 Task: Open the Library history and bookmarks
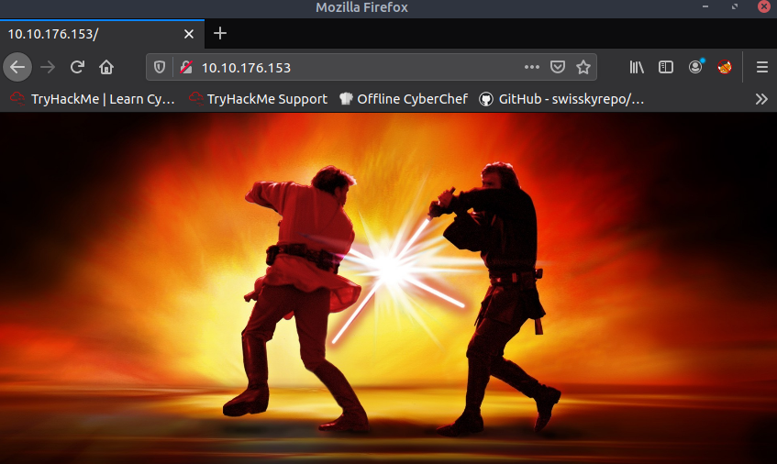[637, 67]
